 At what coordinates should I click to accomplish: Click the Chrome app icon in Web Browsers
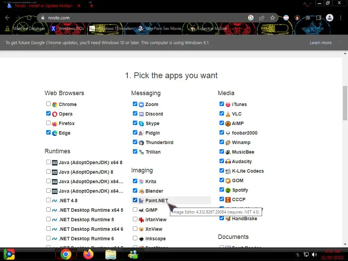tap(55, 105)
